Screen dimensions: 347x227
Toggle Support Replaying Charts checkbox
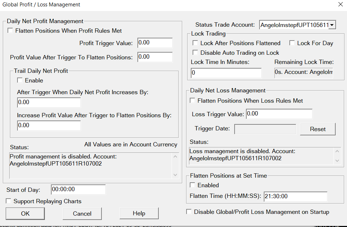coord(9,201)
